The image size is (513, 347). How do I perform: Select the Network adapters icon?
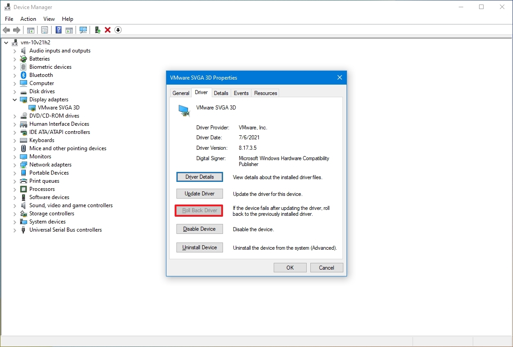pos(23,165)
